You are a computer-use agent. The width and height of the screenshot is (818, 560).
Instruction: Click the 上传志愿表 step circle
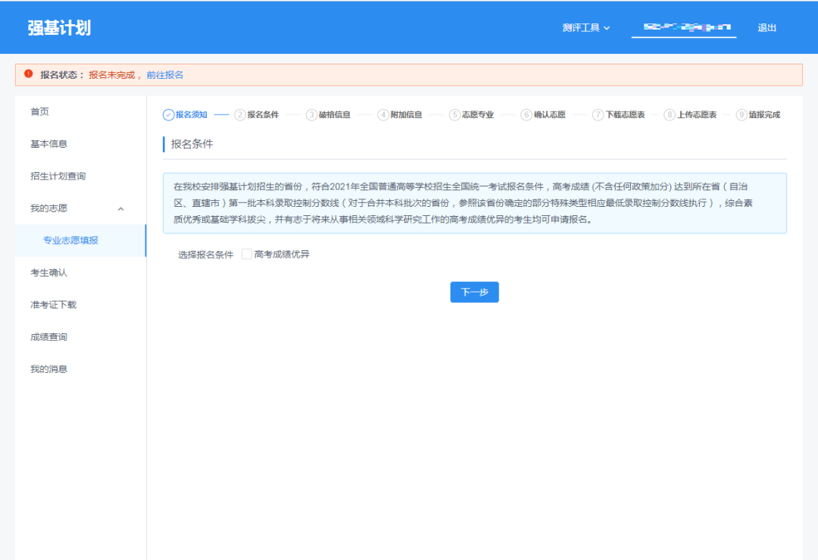(670, 114)
